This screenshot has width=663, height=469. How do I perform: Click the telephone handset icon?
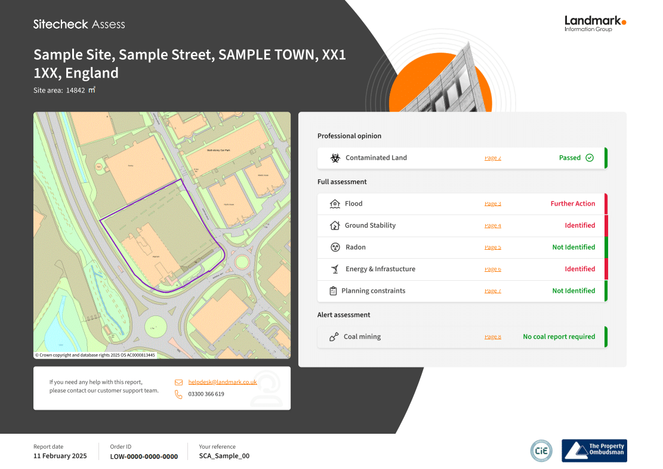(x=179, y=394)
